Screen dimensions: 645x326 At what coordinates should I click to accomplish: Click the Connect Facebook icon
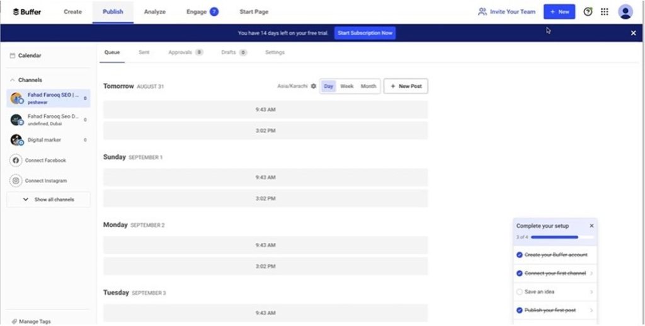click(16, 161)
